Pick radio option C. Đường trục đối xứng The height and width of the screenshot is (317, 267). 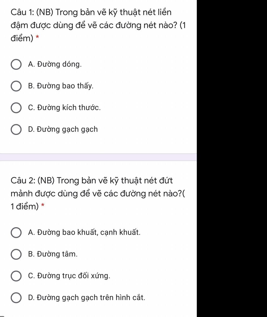pos(16,276)
